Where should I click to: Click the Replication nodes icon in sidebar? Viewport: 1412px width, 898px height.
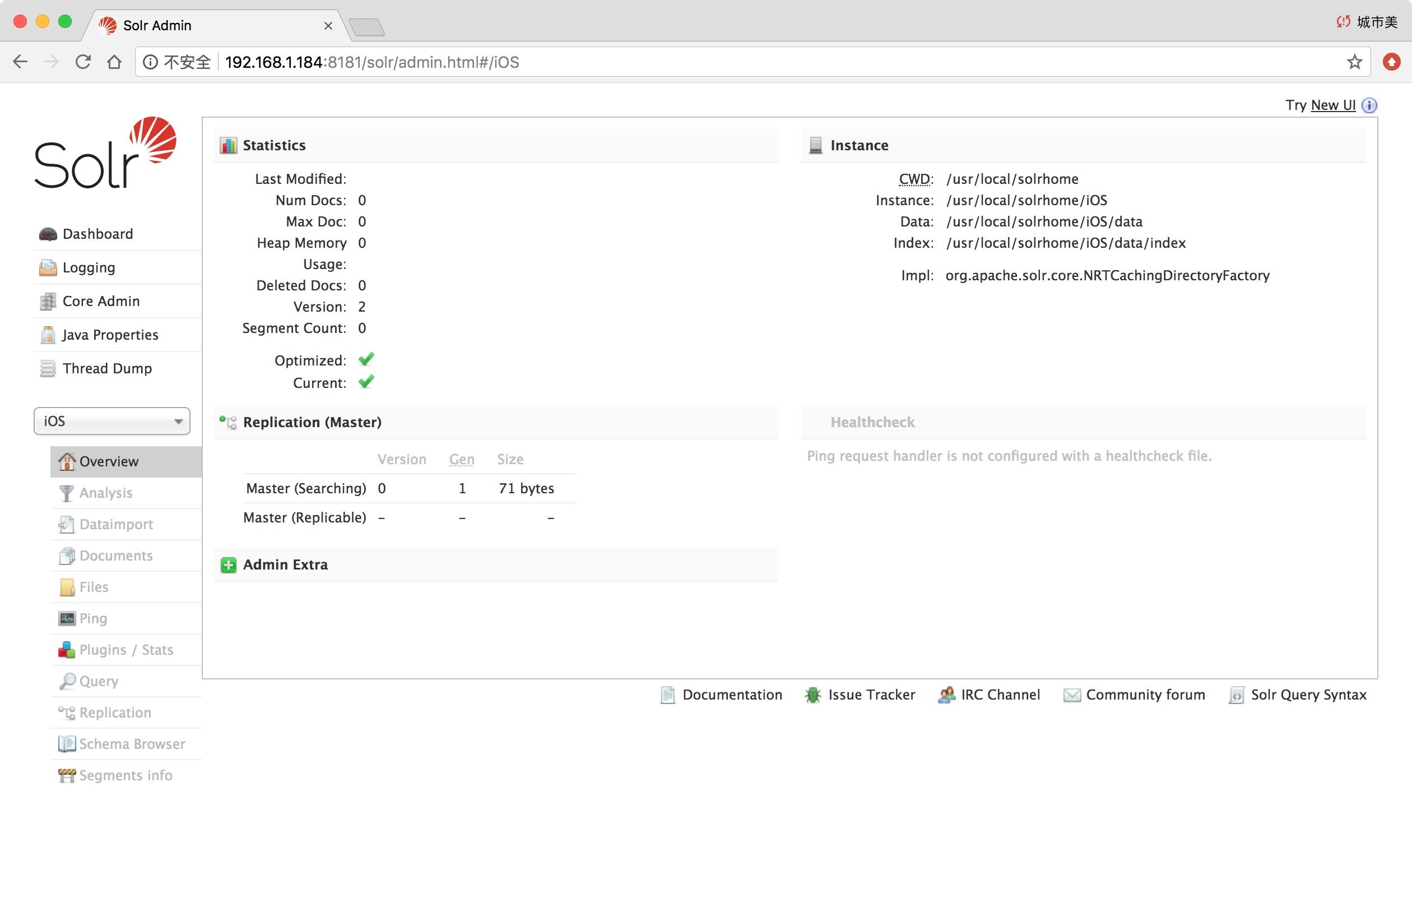click(67, 712)
